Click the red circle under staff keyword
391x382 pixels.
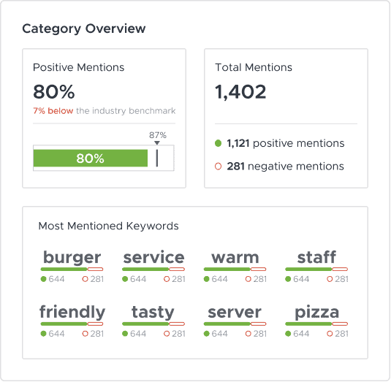[330, 279]
